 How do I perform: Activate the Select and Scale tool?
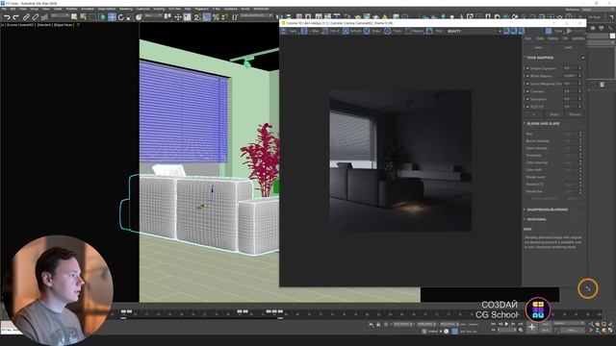point(130,17)
